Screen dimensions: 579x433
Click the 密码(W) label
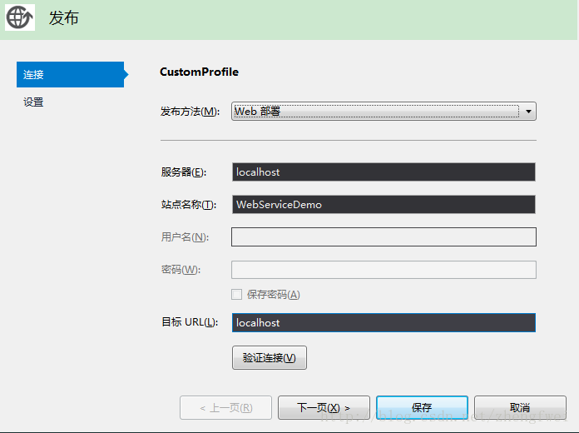coord(181,270)
